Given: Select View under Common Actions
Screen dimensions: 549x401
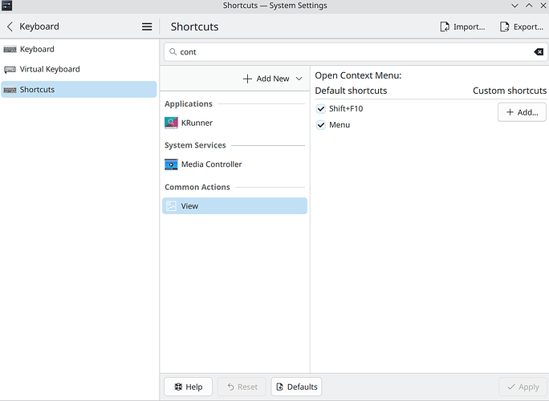Looking at the screenshot, I should (x=234, y=206).
